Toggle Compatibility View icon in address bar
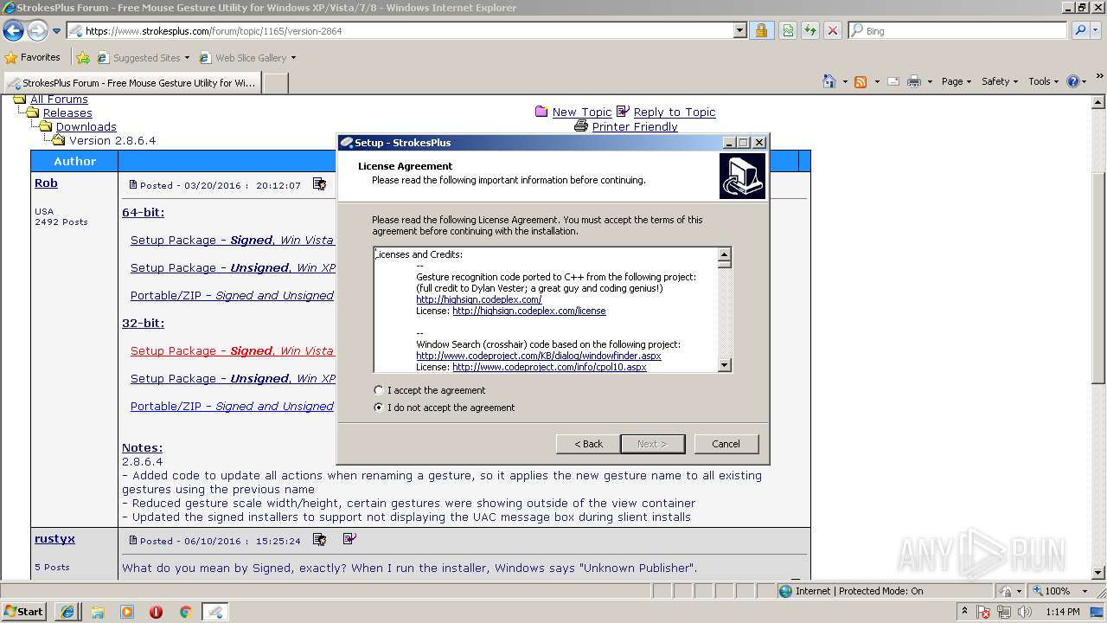This screenshot has height=623, width=1107. pyautogui.click(x=788, y=30)
